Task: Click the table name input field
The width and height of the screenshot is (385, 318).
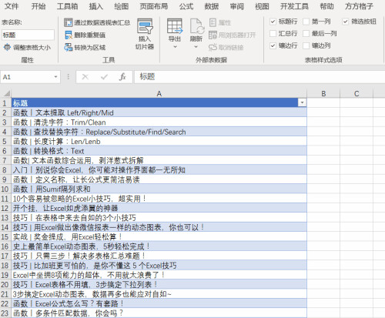Action: pos(28,35)
